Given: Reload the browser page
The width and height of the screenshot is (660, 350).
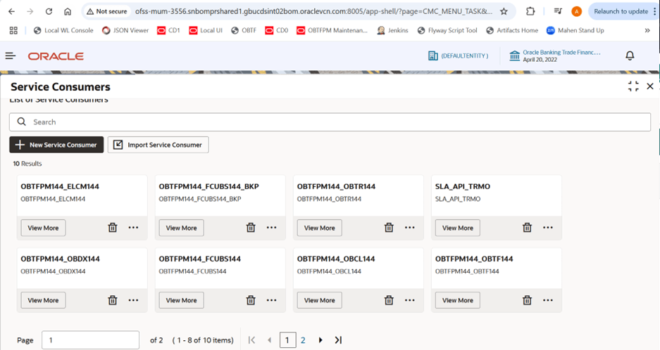Looking at the screenshot, I should coord(49,11).
